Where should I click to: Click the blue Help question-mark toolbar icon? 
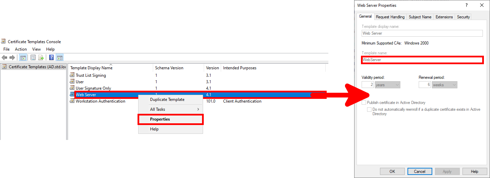tap(52, 58)
